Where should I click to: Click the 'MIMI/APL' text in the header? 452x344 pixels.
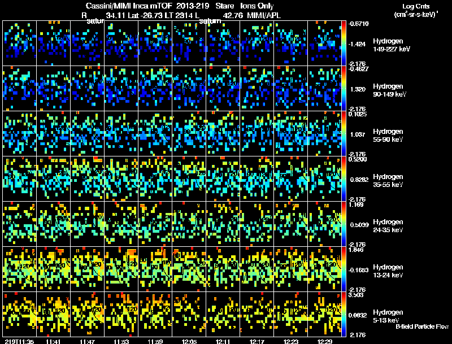(x=264, y=15)
